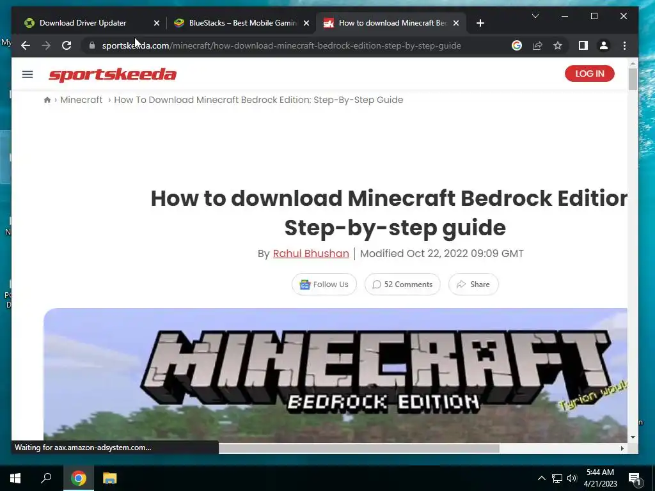Image resolution: width=655 pixels, height=491 pixels.
Task: Open author Rahul Bhushan's profile link
Action: tap(311, 253)
